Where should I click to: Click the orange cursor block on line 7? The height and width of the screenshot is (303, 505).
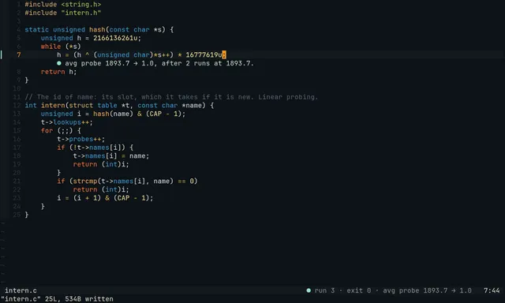click(224, 54)
